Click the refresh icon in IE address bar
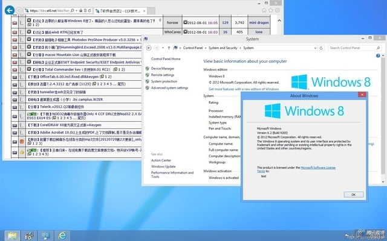387x241 pixels. coord(89,11)
